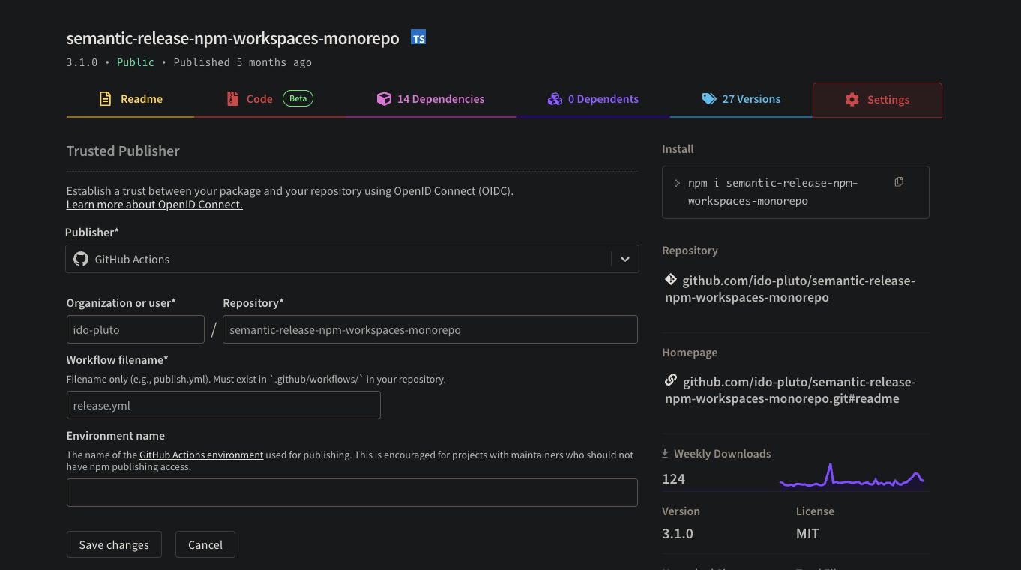Click the Published 5 months ago text
The image size is (1021, 570).
[242, 62]
